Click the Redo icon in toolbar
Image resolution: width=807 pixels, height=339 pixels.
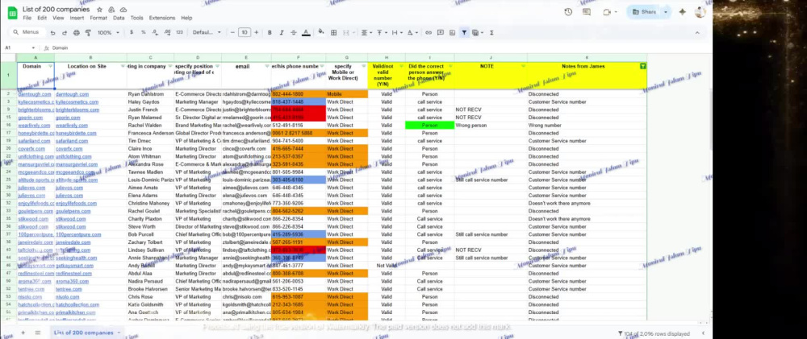click(x=65, y=32)
